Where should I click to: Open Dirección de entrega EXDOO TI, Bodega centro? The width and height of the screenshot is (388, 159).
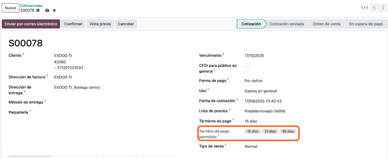tap(77, 87)
